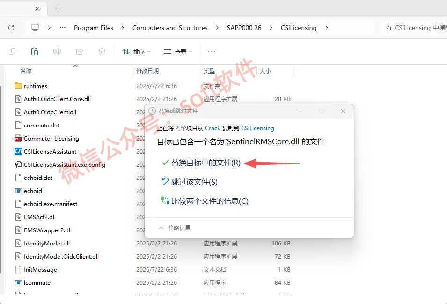This screenshot has height=304, width=447.
Task: Click the Commuter Licensing PDF icon
Action: [18, 138]
